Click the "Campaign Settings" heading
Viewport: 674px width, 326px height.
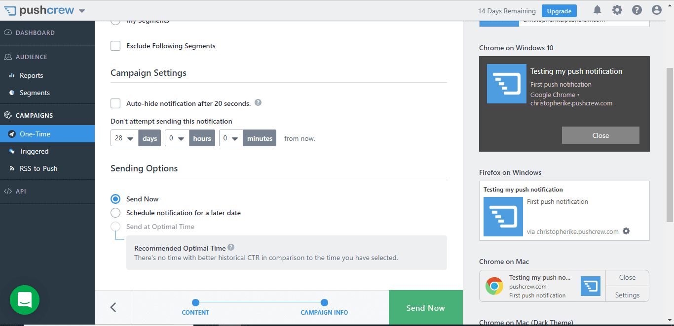point(149,73)
